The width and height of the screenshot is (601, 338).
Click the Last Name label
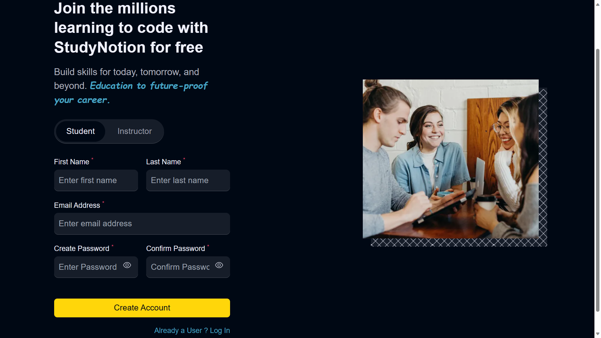(163, 162)
